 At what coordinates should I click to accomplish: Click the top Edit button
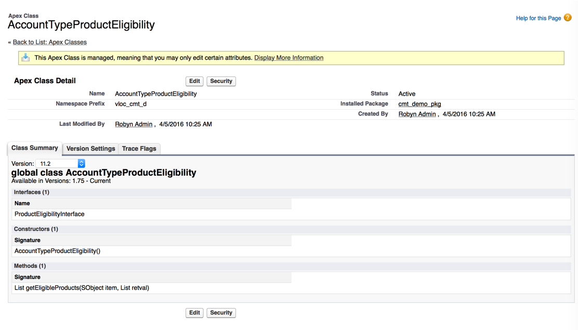tap(194, 81)
